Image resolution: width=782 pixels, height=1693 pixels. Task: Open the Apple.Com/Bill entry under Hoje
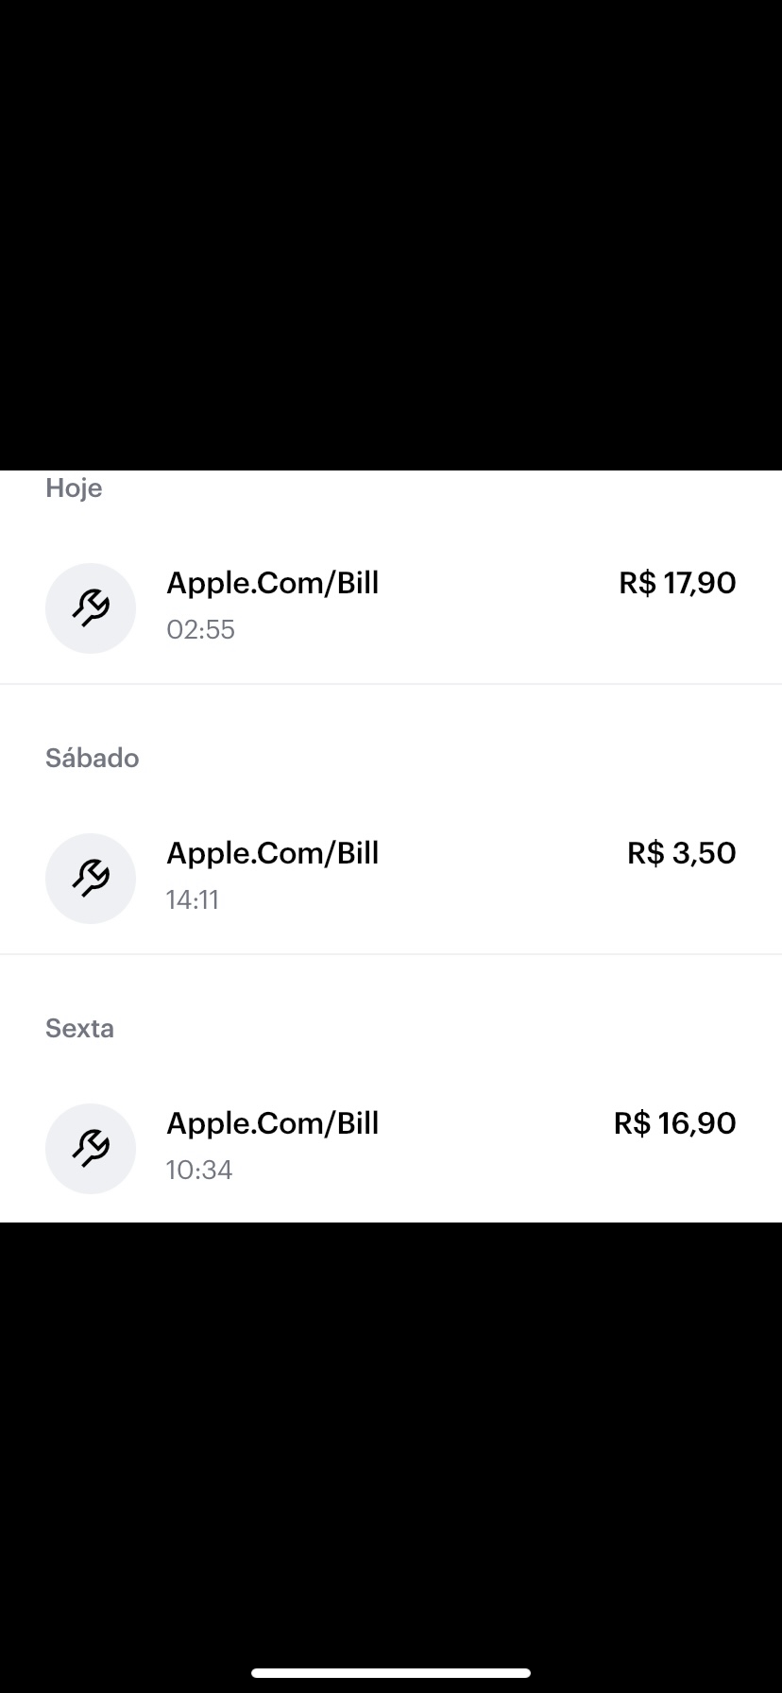[273, 583]
